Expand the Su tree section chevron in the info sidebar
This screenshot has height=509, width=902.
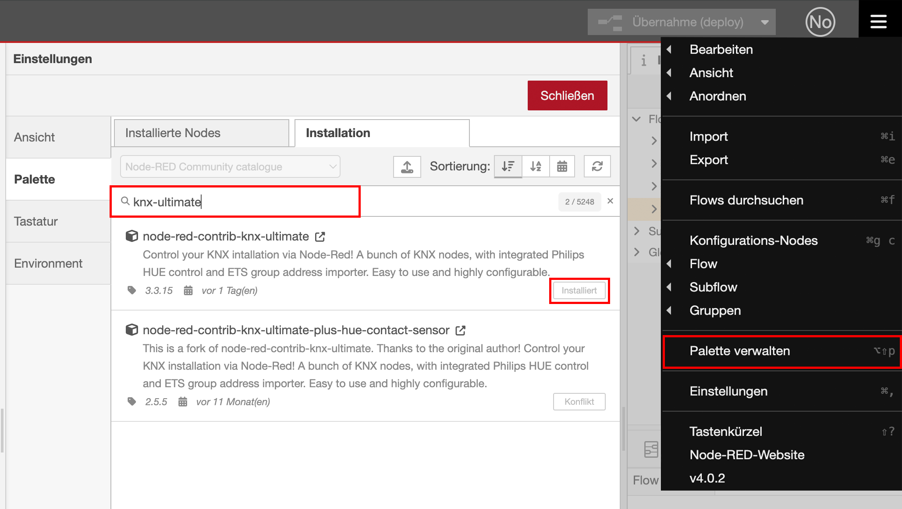tap(637, 231)
